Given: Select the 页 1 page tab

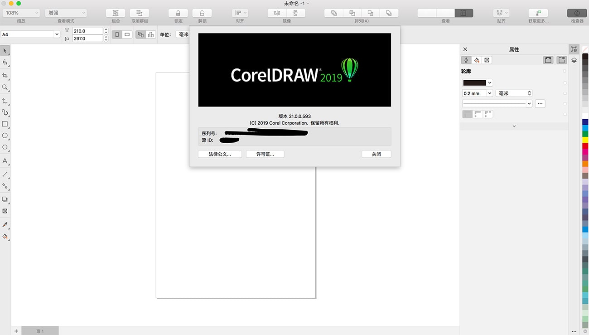Looking at the screenshot, I should tap(40, 331).
